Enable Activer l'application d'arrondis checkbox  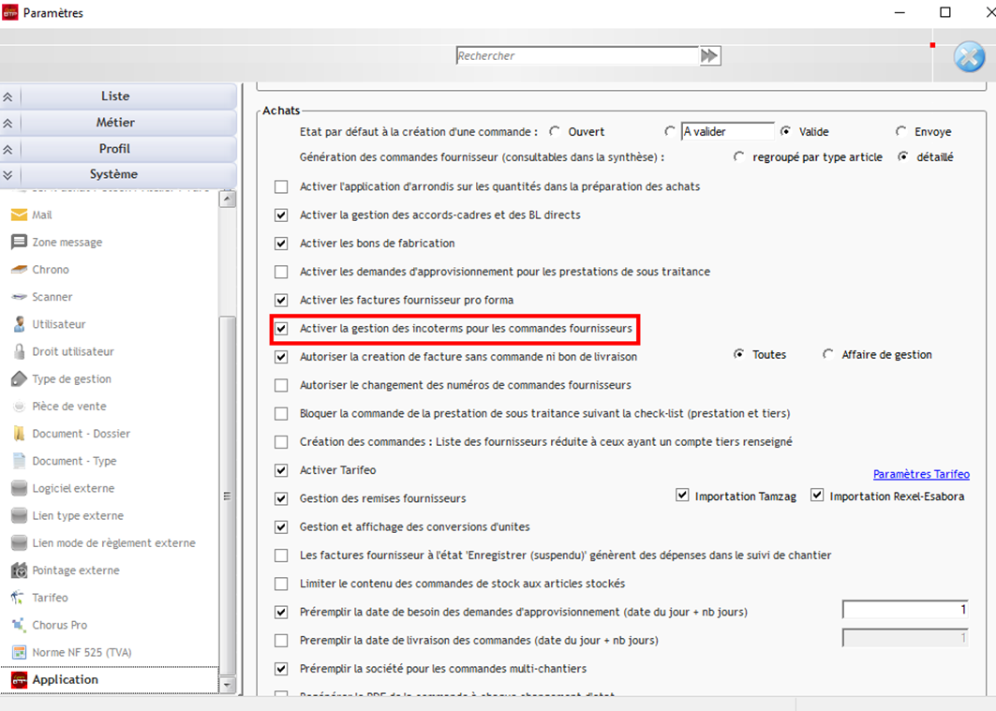coord(281,186)
